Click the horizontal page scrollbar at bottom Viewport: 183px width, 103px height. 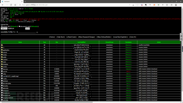pyautogui.click(x=47, y=102)
